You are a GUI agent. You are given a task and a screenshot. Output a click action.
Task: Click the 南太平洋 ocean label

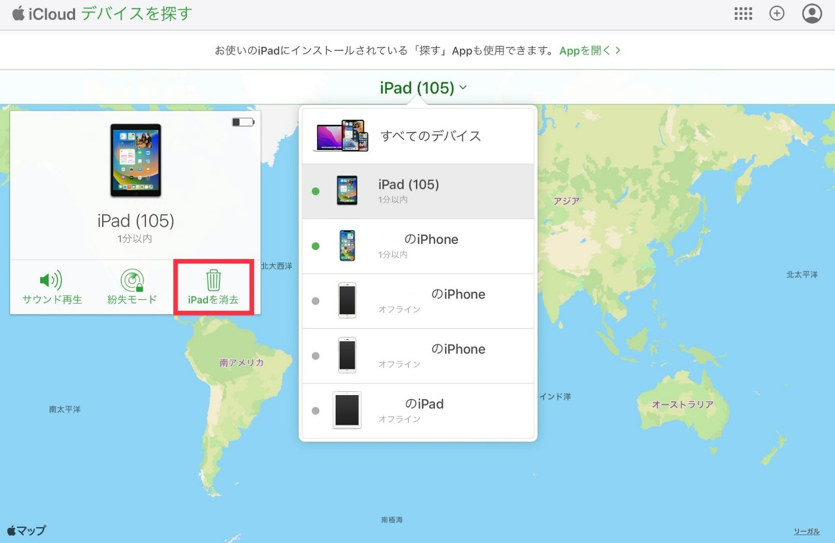coord(64,410)
